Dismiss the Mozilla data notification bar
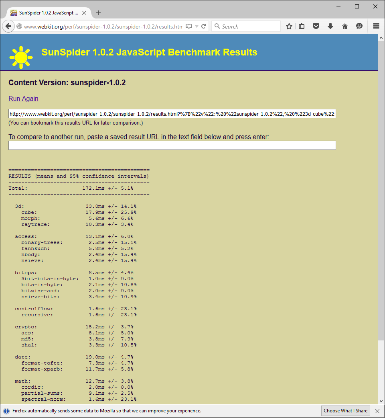Screen dimensions: 385x418 click(x=377, y=411)
